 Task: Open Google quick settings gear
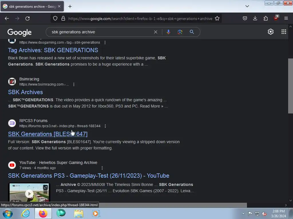coord(271,32)
